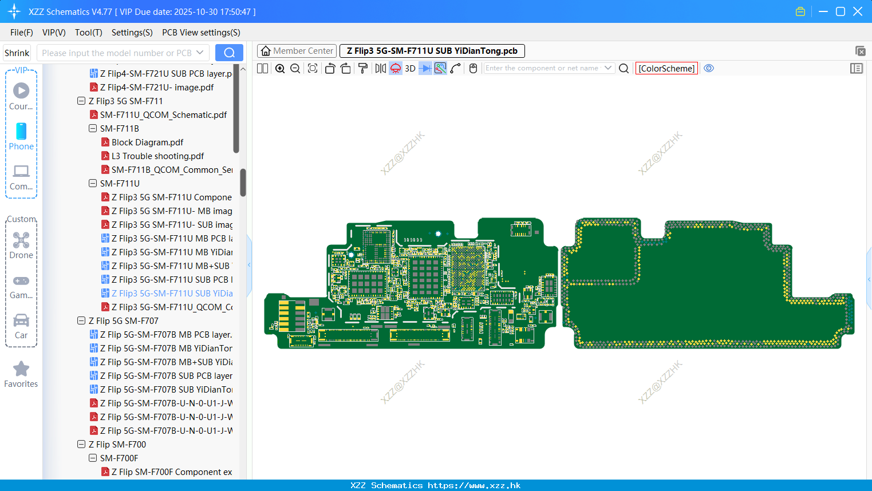Open Z Flip4-SM-F721U- image.pdf
Viewport: 872px width, 491px height.
152,87
